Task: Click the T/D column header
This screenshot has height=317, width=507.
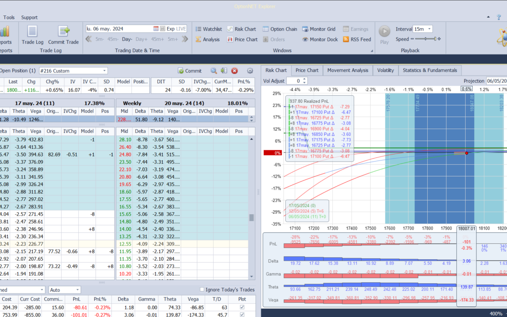Action: click(216, 299)
